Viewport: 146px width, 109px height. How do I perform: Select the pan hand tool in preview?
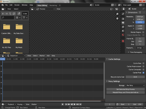[117, 18]
